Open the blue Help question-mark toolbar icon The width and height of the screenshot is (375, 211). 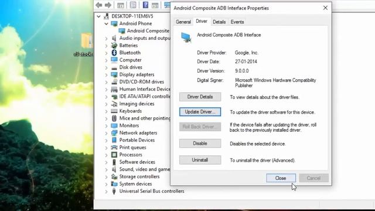(145, 5)
